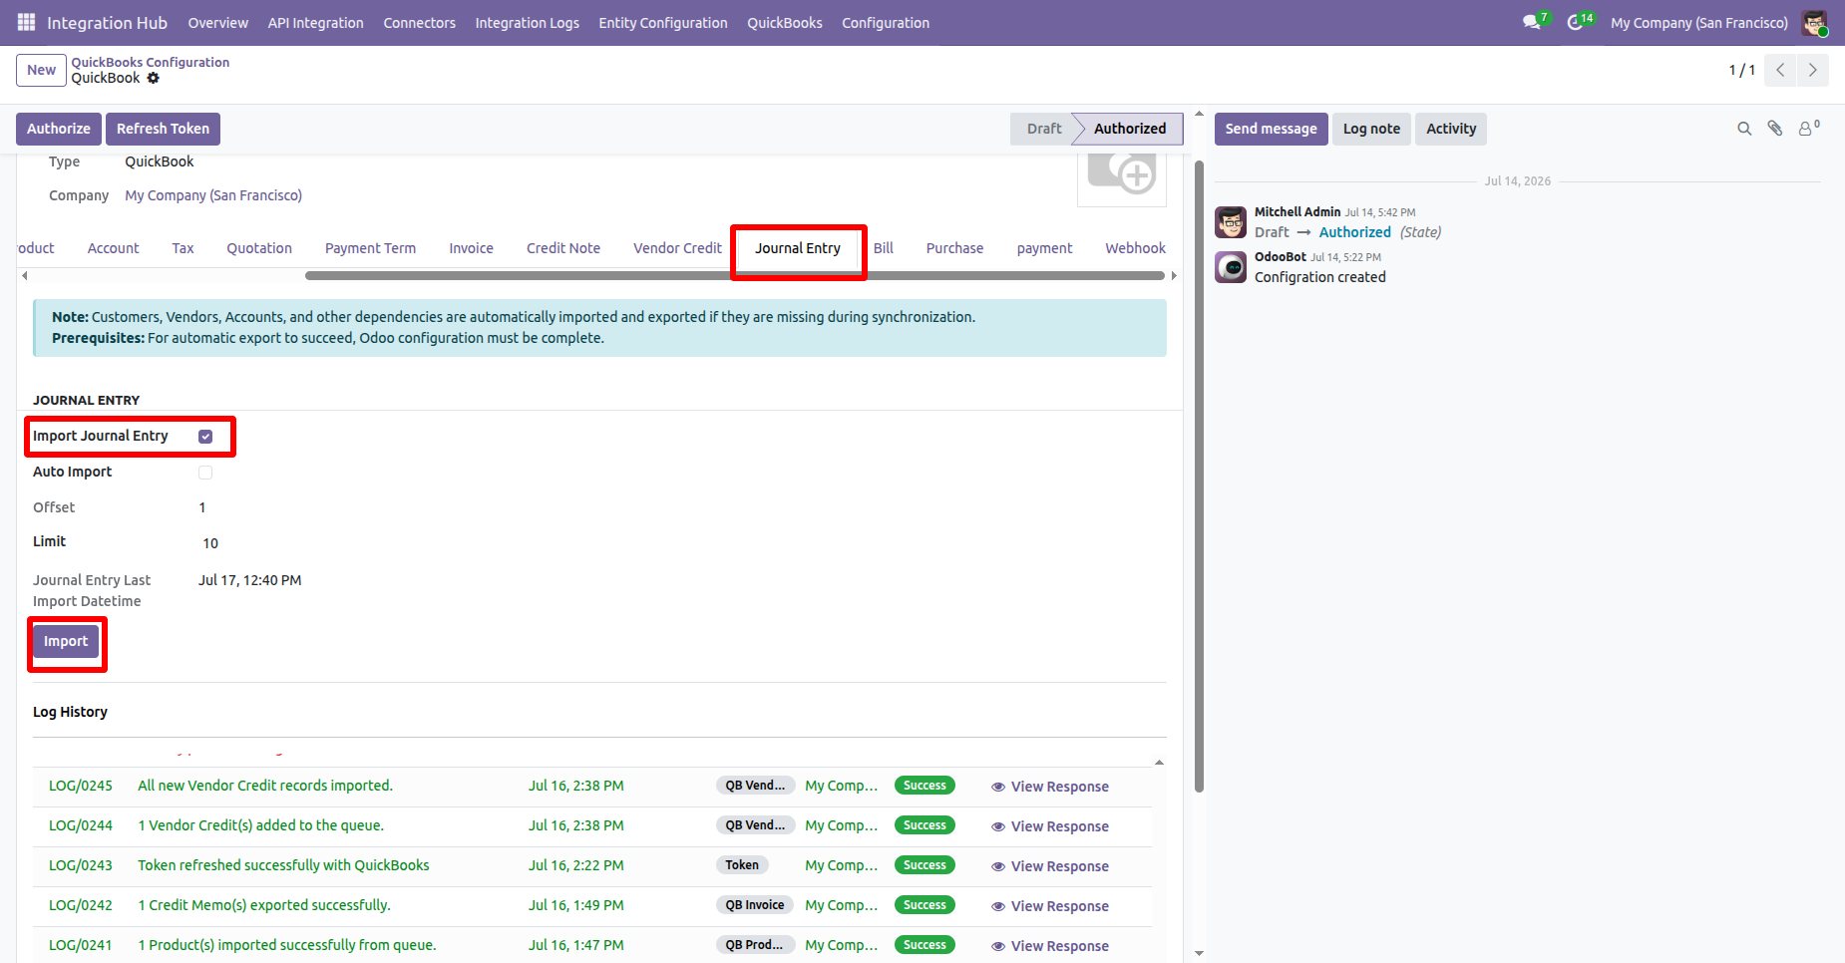
Task: Open the user avatar menu
Action: click(1814, 22)
